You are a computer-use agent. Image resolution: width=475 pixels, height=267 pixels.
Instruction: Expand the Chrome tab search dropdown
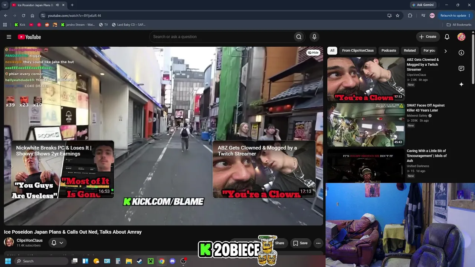(5, 5)
